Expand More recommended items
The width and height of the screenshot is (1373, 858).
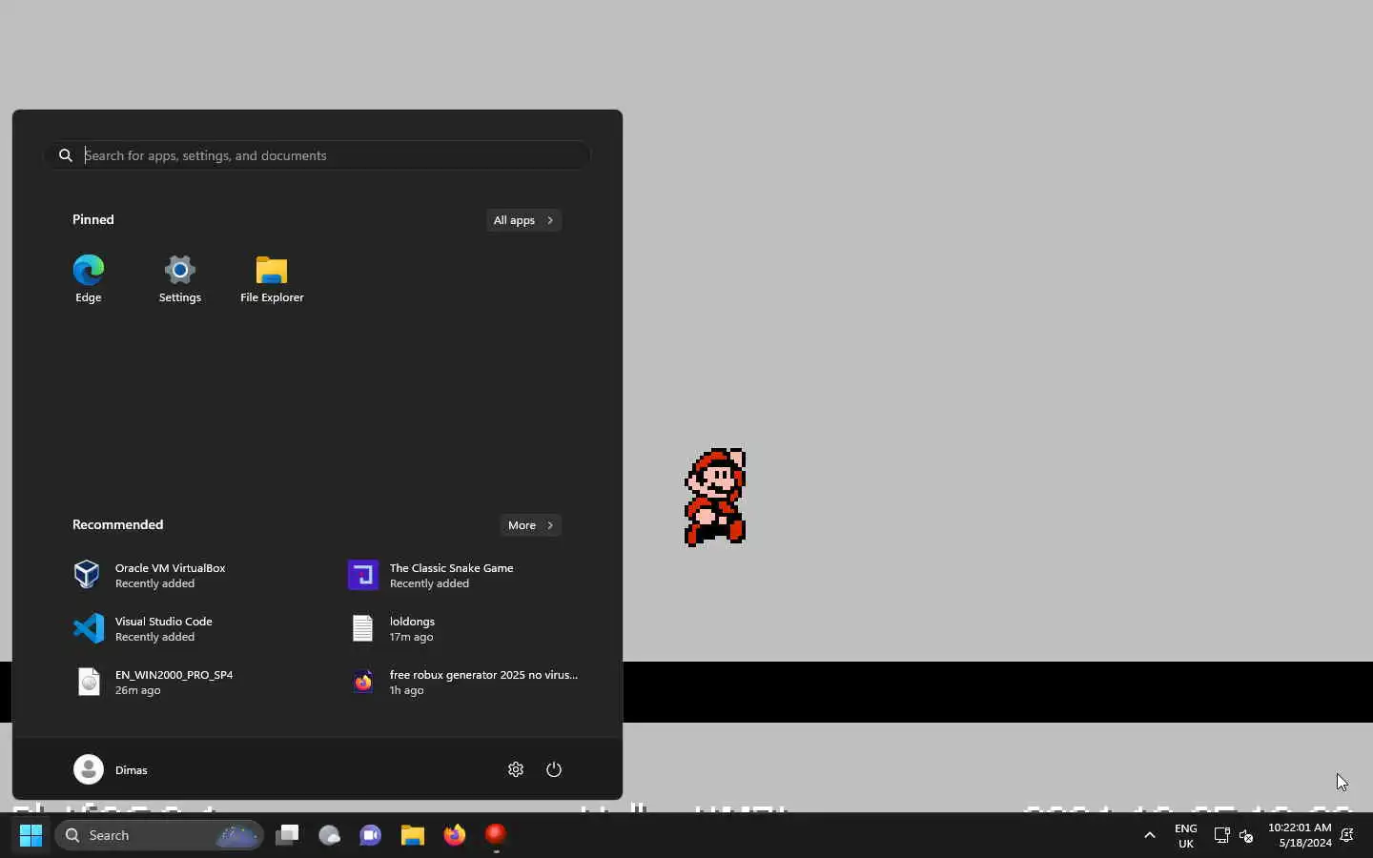[x=531, y=525]
